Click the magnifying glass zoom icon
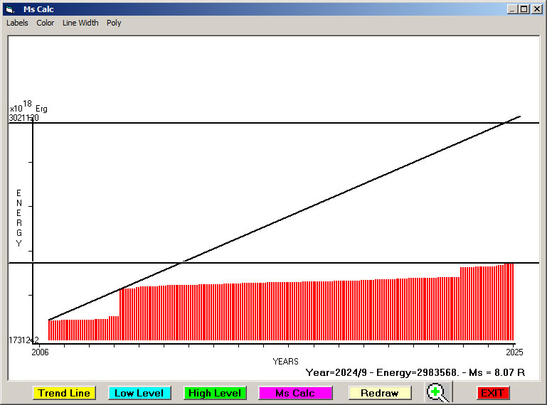Image resolution: width=547 pixels, height=405 pixels. pos(439,392)
